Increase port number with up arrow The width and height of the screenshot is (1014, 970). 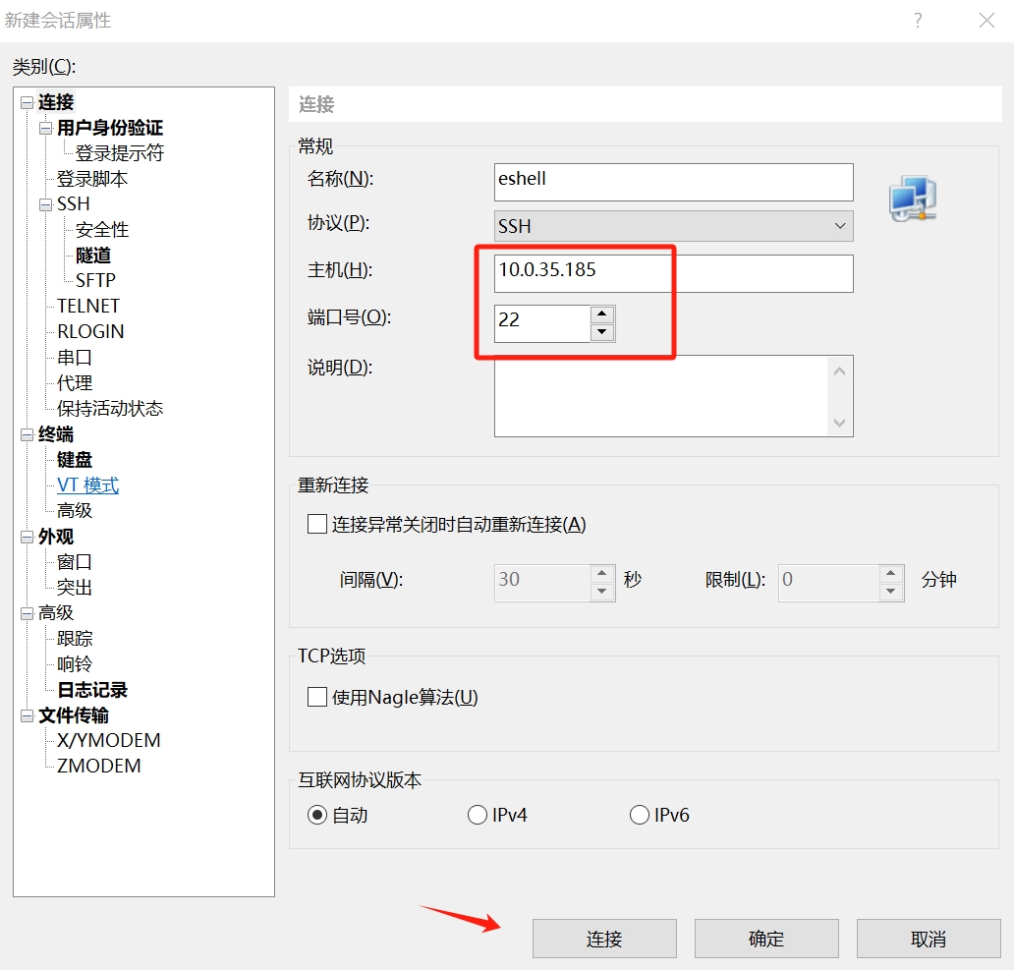602,314
